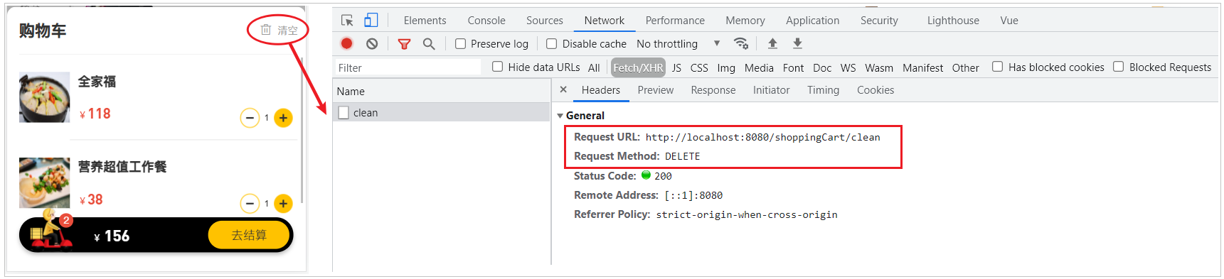Tick the Hide data URLs checkbox
Image resolution: width=1224 pixels, height=279 pixels.
pos(498,67)
